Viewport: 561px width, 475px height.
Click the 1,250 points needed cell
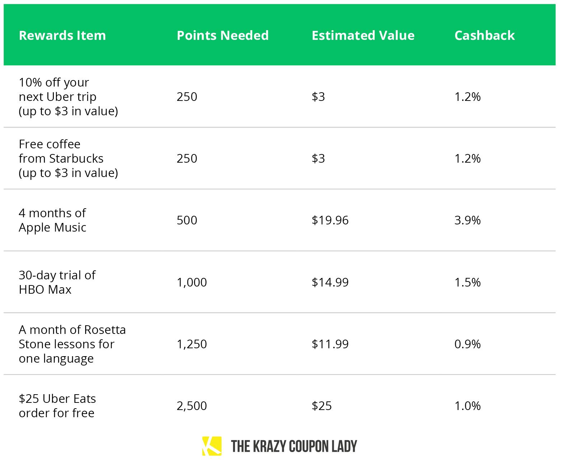pyautogui.click(x=192, y=344)
